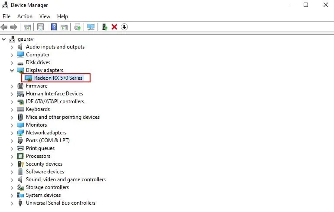Open the Action menu

(25, 16)
